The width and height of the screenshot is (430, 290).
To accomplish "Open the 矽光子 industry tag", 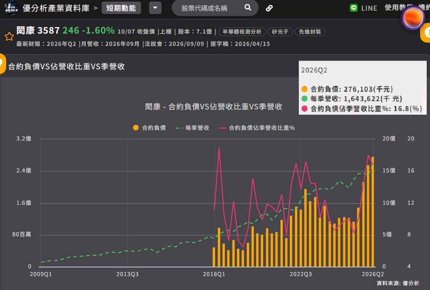I will [280, 32].
